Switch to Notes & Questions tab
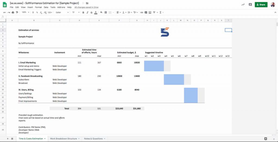The width and height of the screenshot is (278, 142). click(x=93, y=139)
